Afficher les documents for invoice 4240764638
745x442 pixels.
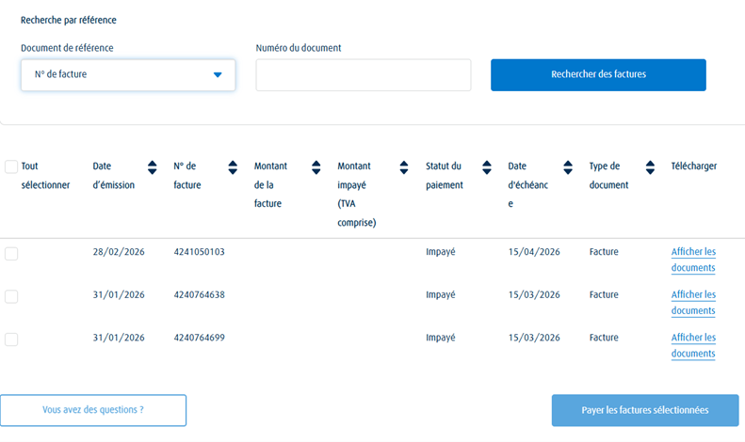coord(693,303)
